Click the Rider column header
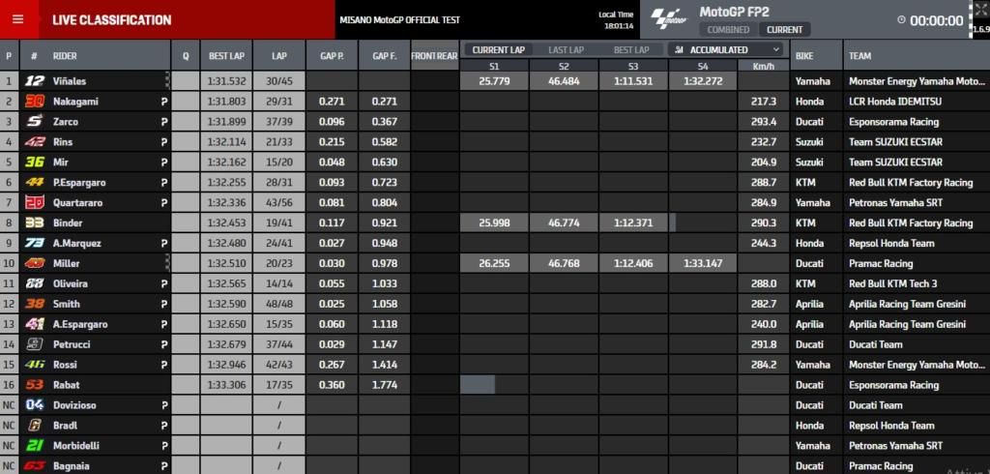 click(x=65, y=56)
